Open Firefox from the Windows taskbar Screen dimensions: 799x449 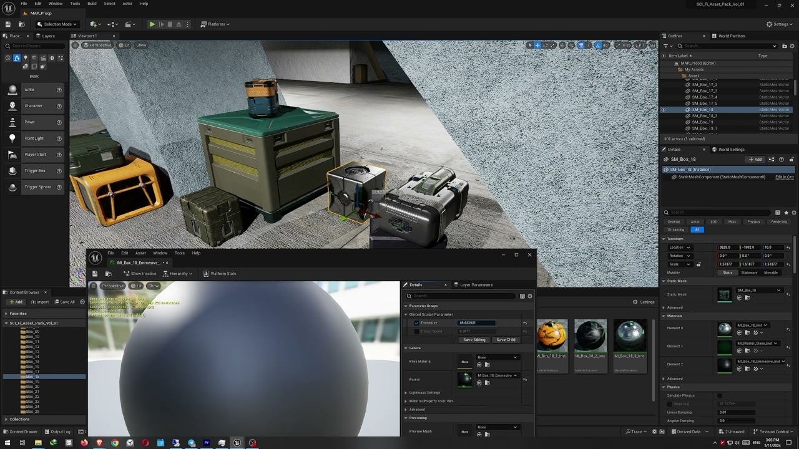[x=84, y=443]
